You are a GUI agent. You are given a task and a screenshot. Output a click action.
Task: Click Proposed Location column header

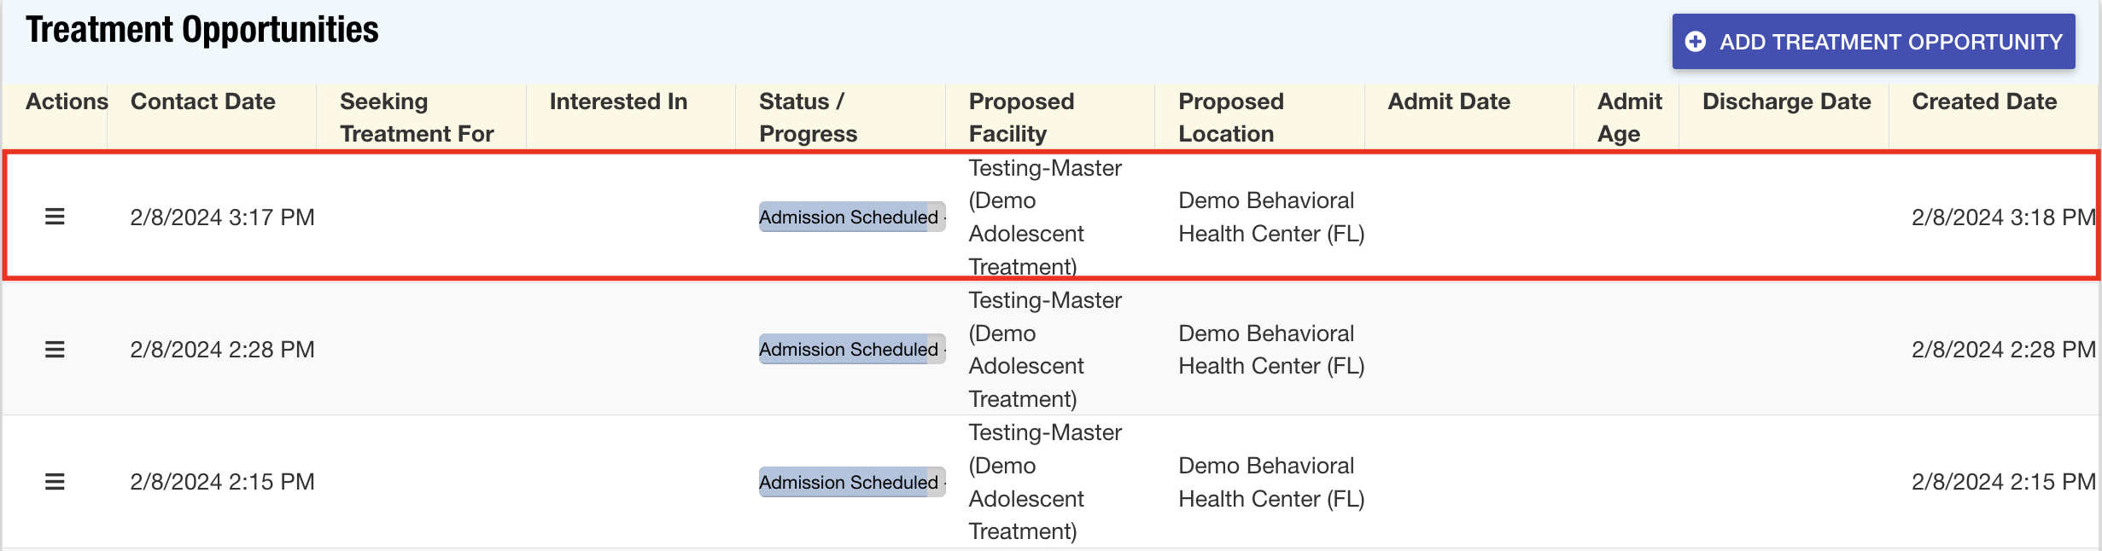[1230, 118]
